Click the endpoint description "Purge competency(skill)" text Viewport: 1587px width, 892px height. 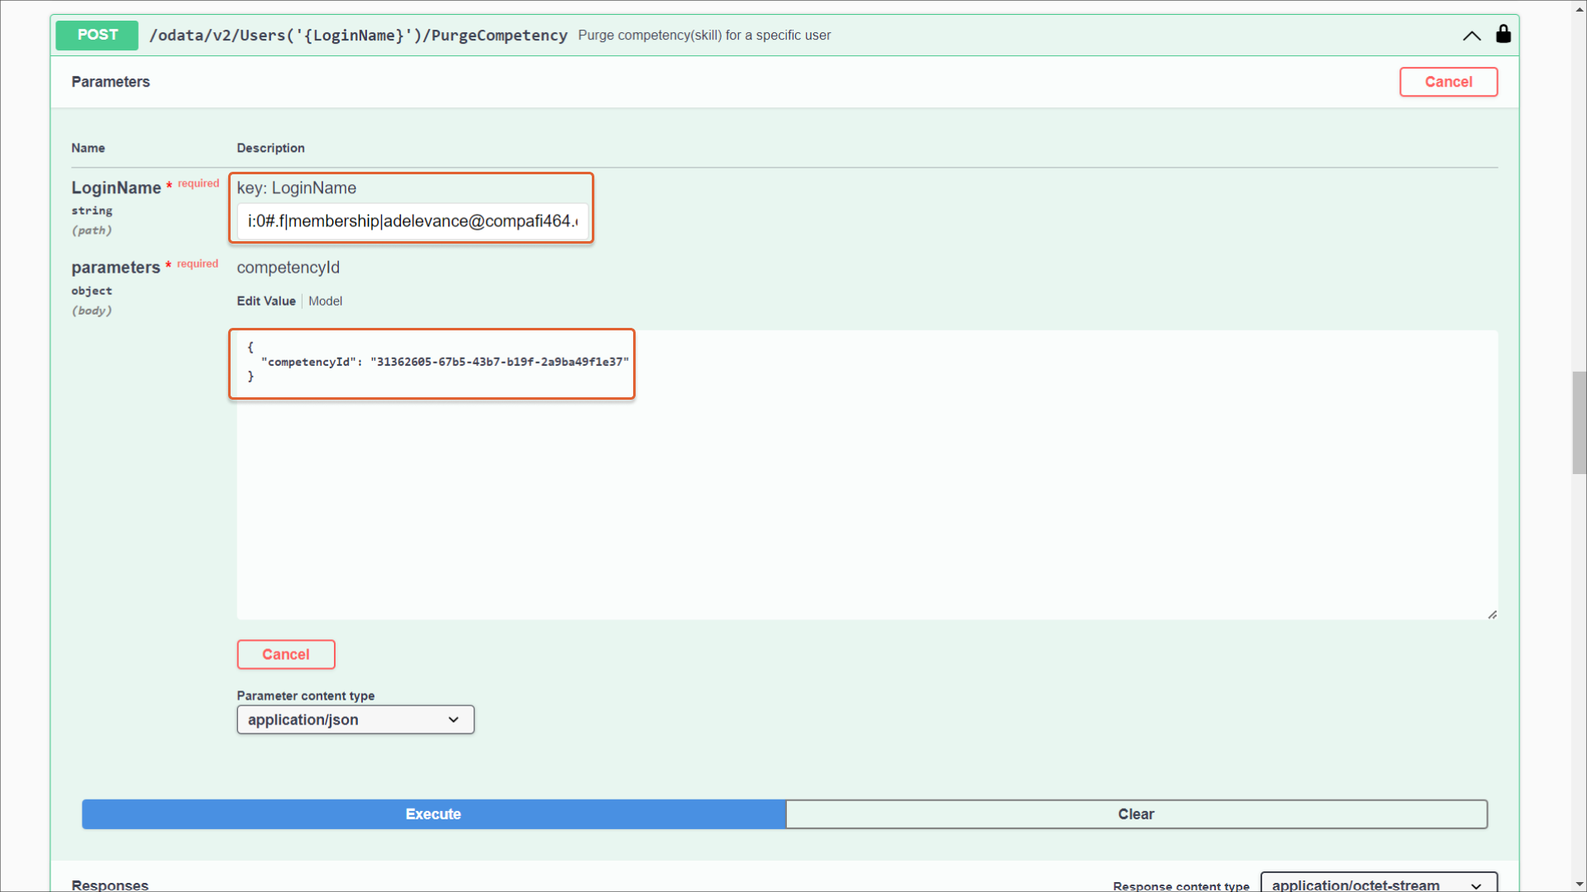point(703,36)
